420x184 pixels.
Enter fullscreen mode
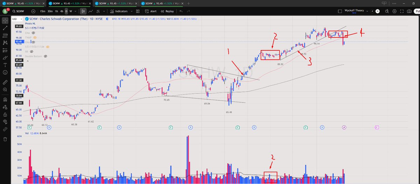coord(402,11)
